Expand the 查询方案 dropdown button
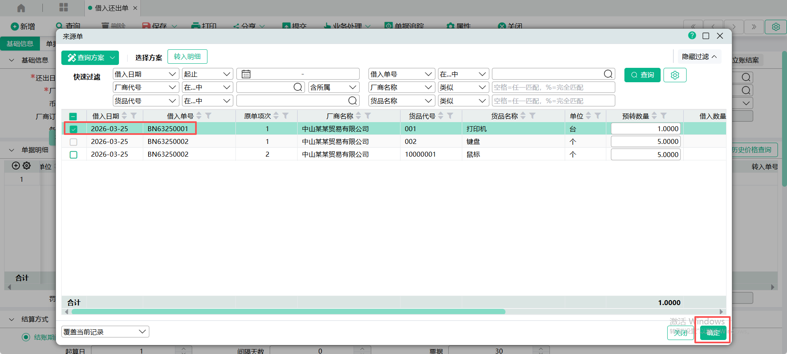787x354 pixels. click(112, 58)
